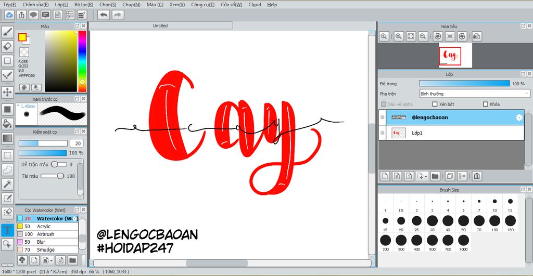
Task: Select the Lớp1 layer row
Action: pyautogui.click(x=451, y=133)
